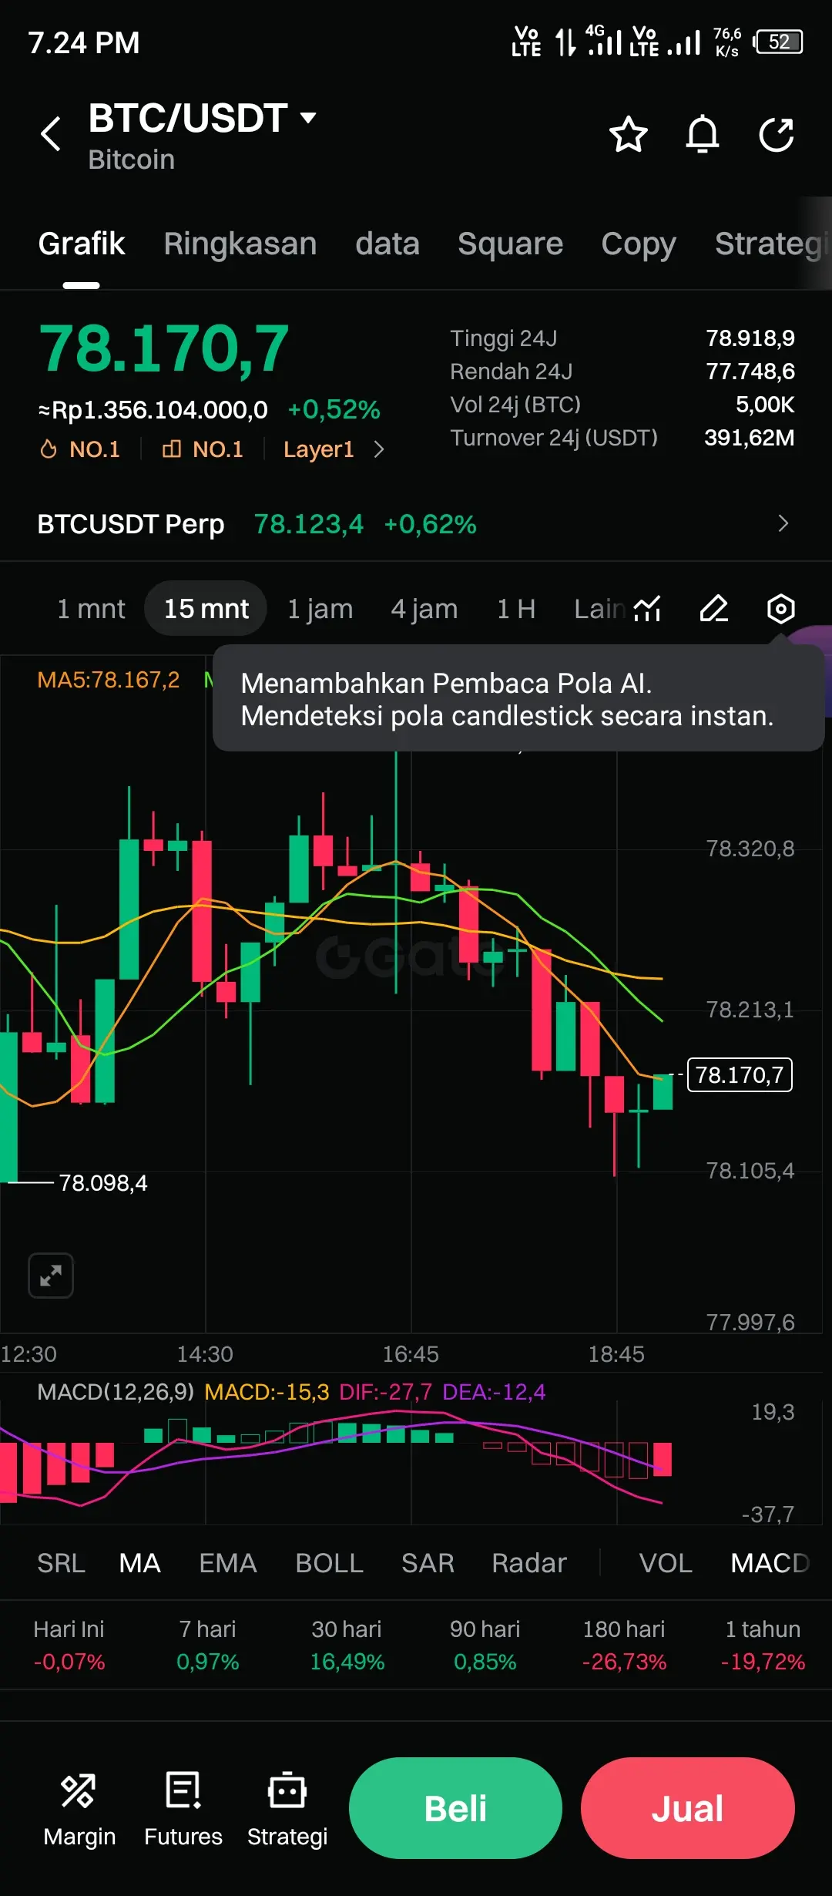Open Lain more timeframes dropdown
Image resolution: width=832 pixels, height=1896 pixels.
coord(599,609)
